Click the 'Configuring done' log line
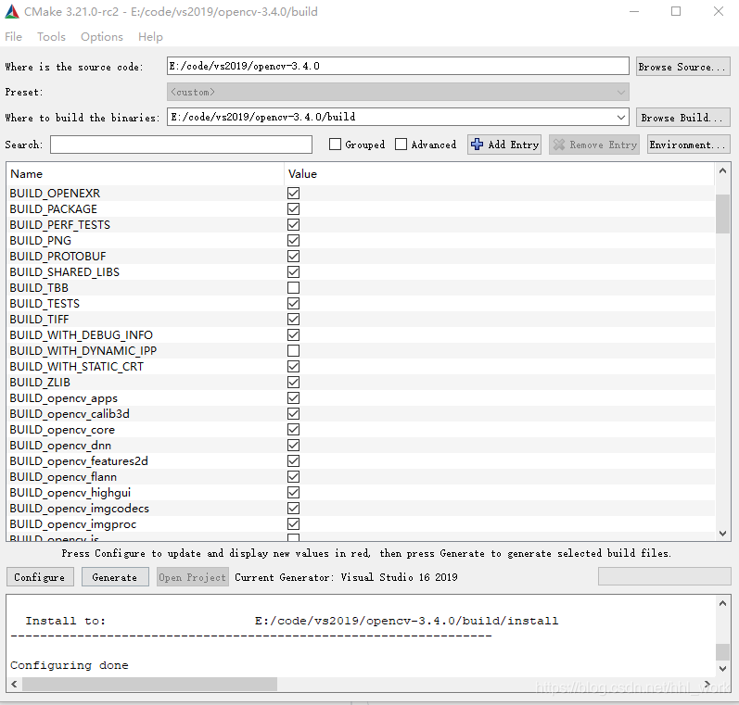This screenshot has height=705, width=739. point(70,665)
